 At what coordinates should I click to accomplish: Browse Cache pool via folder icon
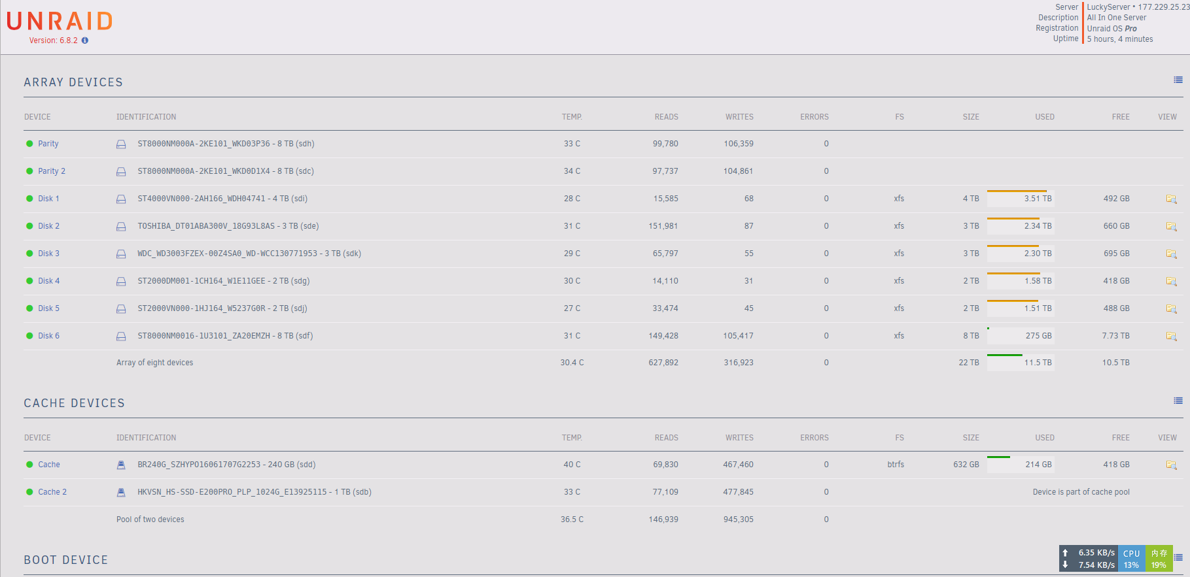[1171, 465]
